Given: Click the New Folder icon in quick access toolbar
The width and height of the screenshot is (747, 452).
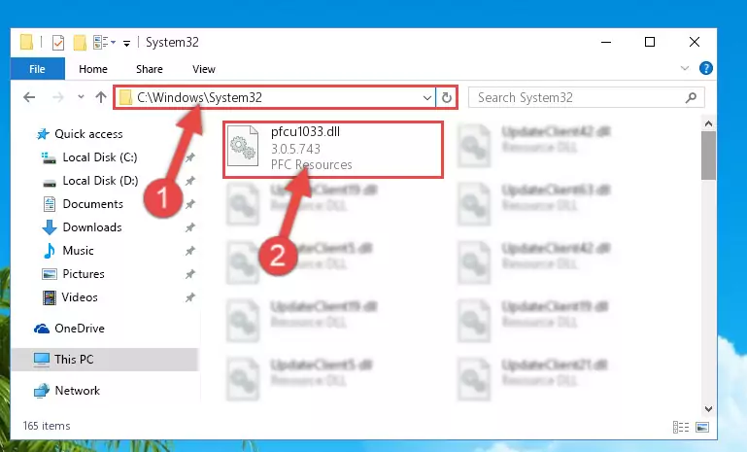Looking at the screenshot, I should click(x=80, y=43).
